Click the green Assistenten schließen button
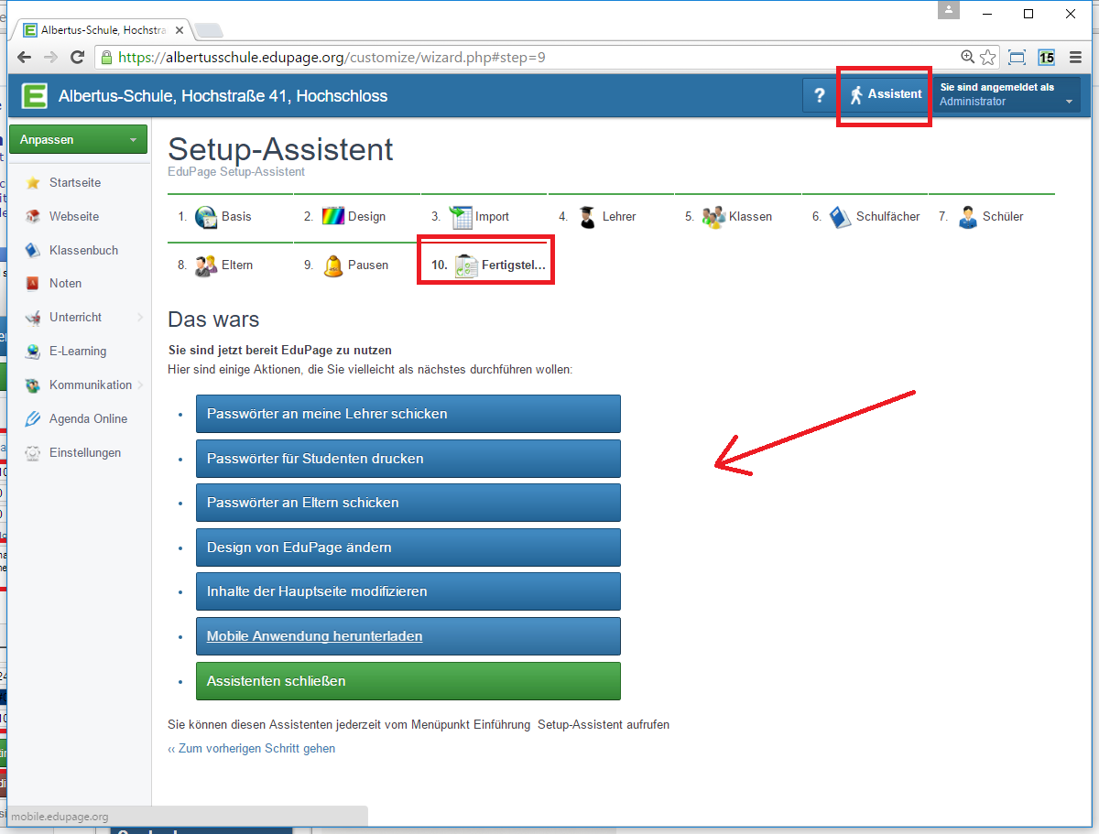The height and width of the screenshot is (834, 1099). [x=408, y=681]
